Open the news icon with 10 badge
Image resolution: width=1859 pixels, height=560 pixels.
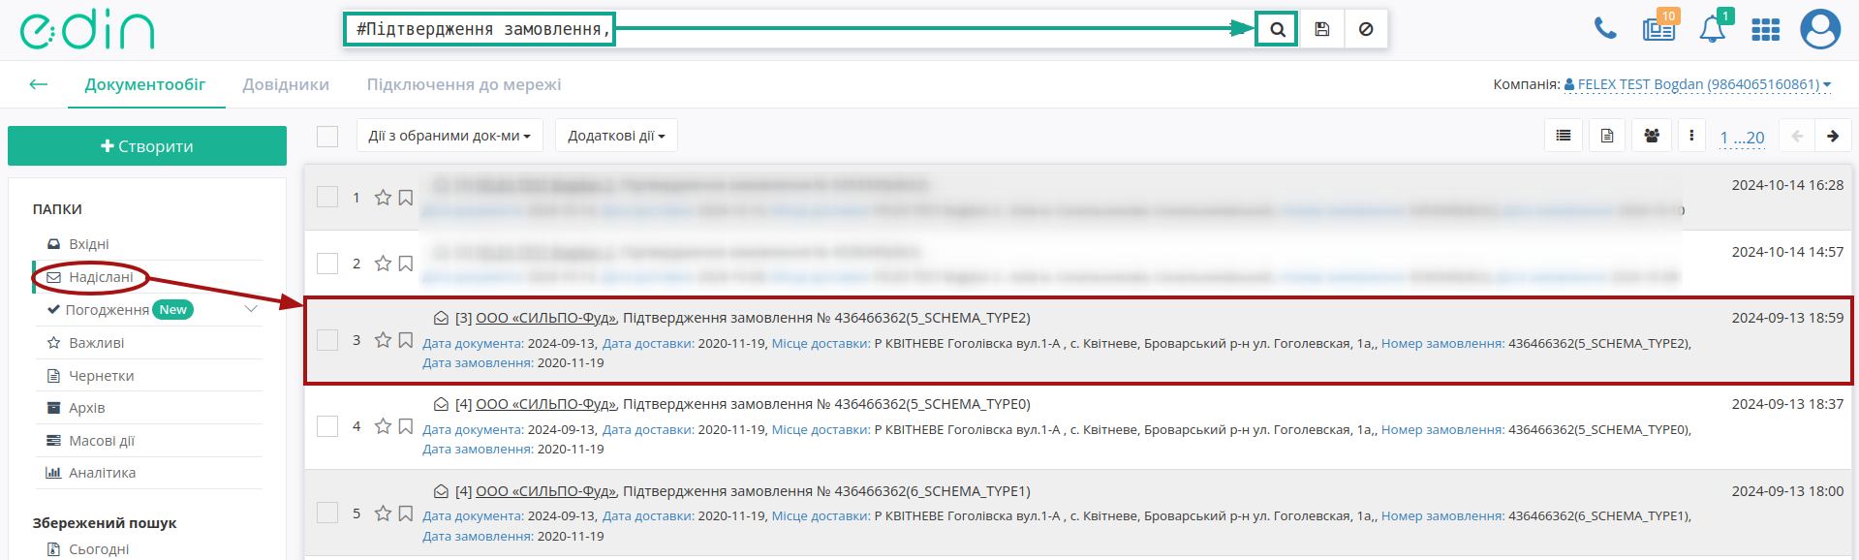(1659, 27)
